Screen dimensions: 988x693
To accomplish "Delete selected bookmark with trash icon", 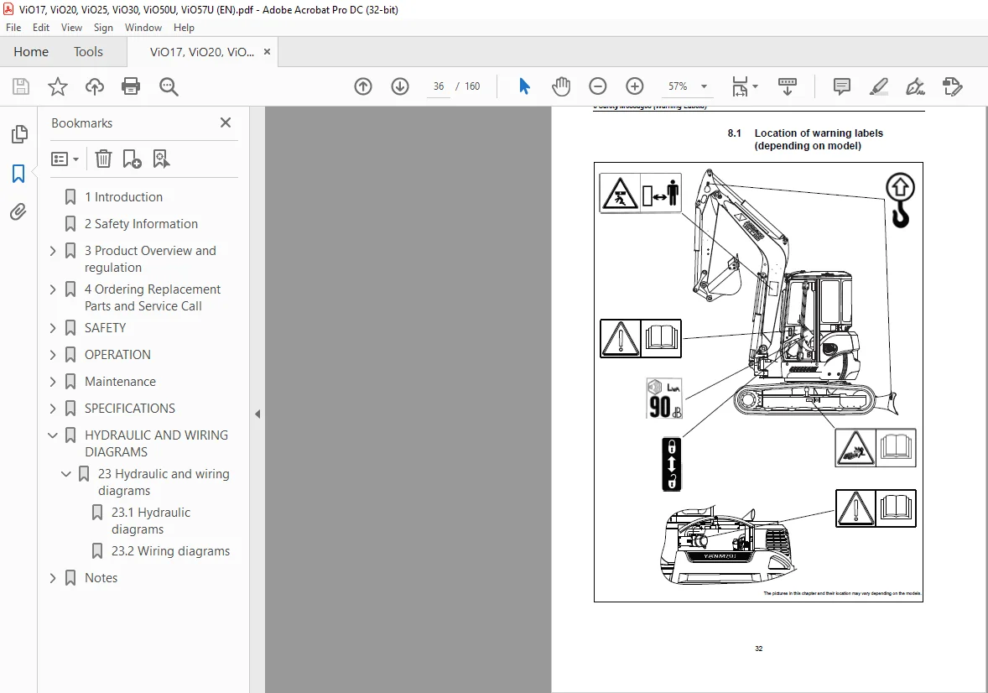I will click(x=103, y=159).
